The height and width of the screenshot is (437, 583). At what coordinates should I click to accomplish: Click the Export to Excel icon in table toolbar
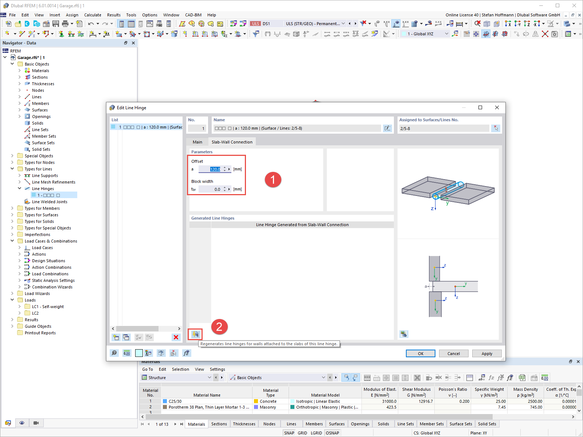click(x=522, y=378)
